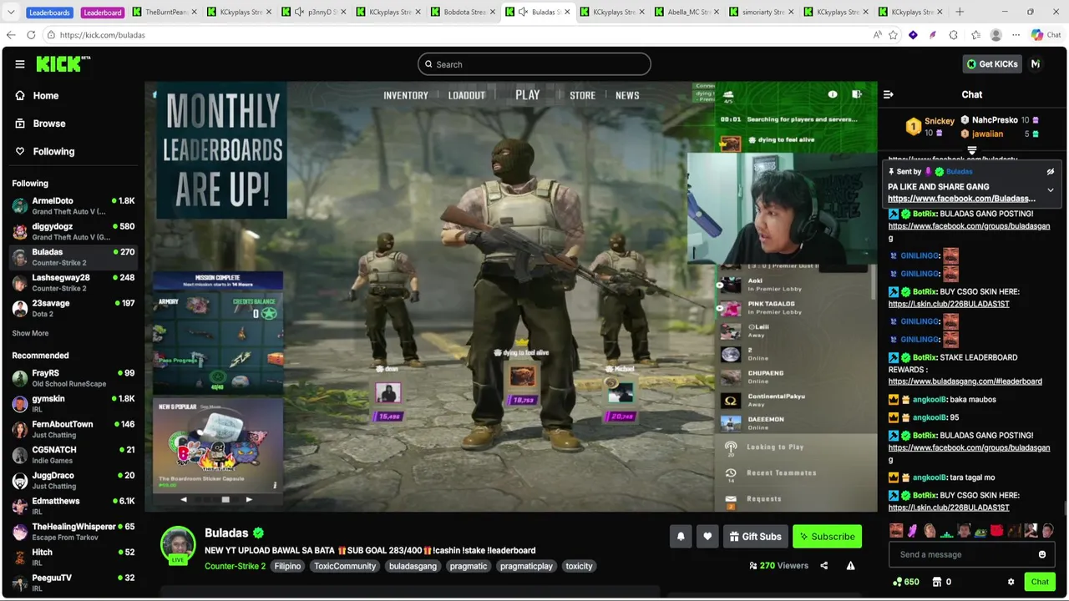Pick the Pepe frog emote in emote row
Screen dimensions: 1069x601
point(980,531)
